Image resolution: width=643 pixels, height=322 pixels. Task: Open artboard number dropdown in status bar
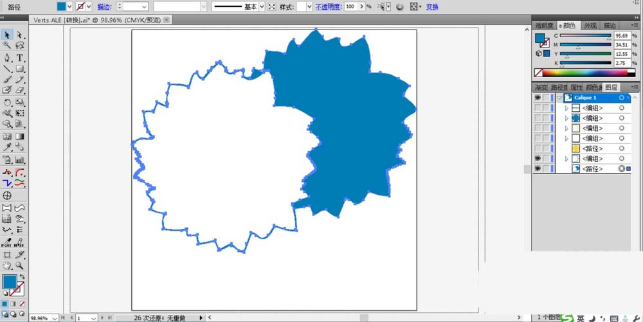pos(93,318)
